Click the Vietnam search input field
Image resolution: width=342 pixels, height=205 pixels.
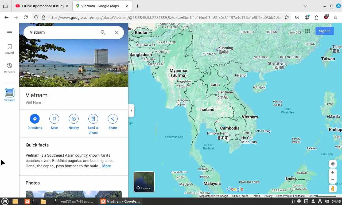coord(63,32)
